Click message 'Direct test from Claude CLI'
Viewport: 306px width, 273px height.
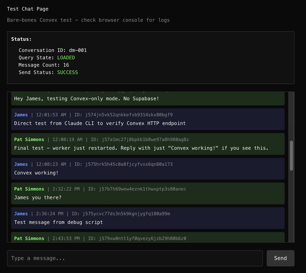(100, 123)
